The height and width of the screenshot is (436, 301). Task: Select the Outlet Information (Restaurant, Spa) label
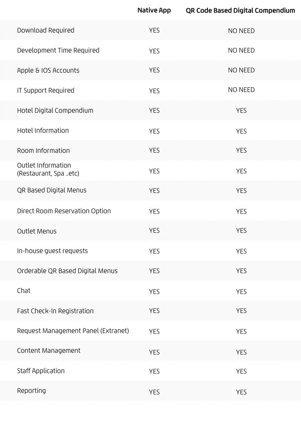point(48,169)
